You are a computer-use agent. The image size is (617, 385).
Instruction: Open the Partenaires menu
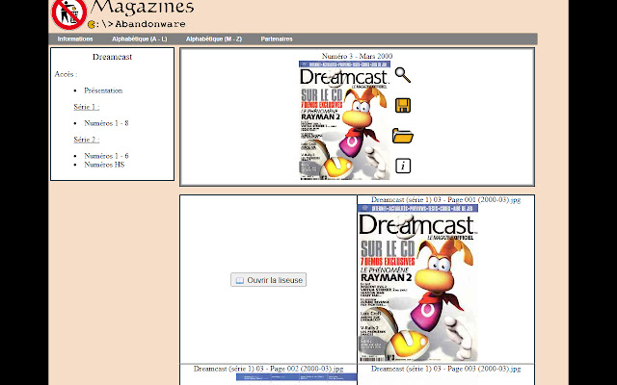(277, 38)
